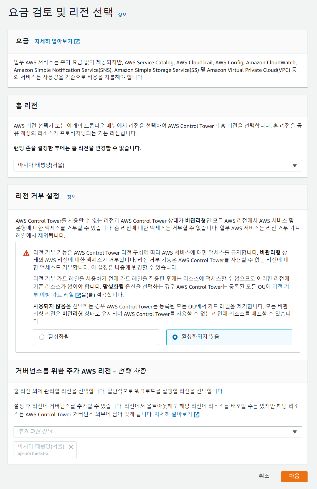Select the 활성화되지 않음 radio option
The height and width of the screenshot is (489, 317).
click(175, 337)
